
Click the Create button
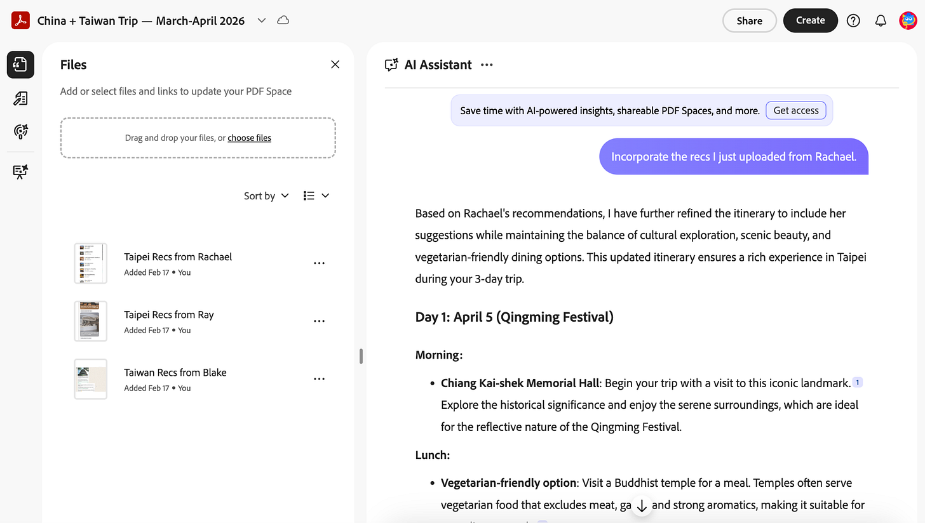(x=811, y=20)
